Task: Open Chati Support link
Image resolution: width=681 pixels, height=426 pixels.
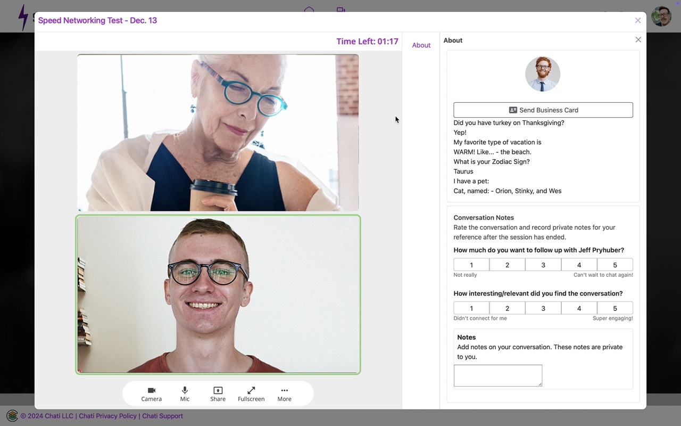Action: 162,416
